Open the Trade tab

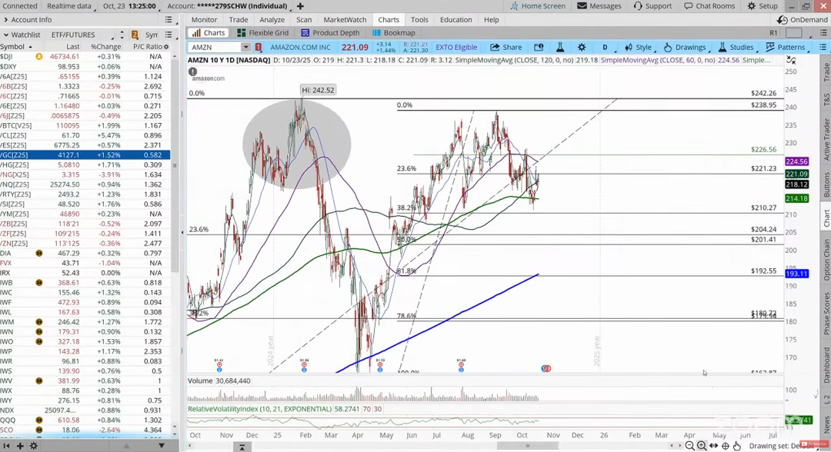(x=239, y=19)
